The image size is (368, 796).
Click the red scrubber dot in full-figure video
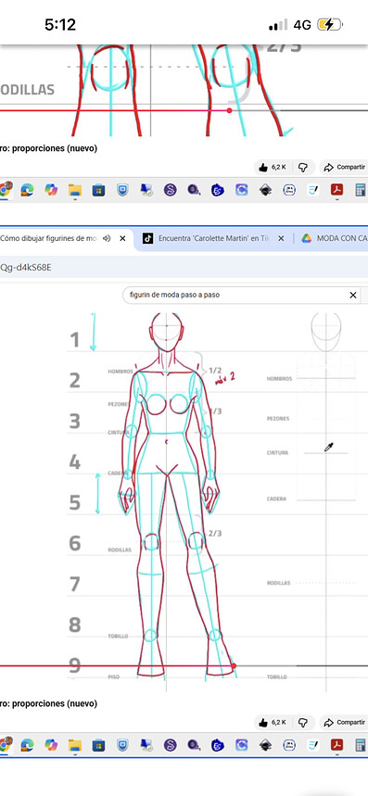234,665
